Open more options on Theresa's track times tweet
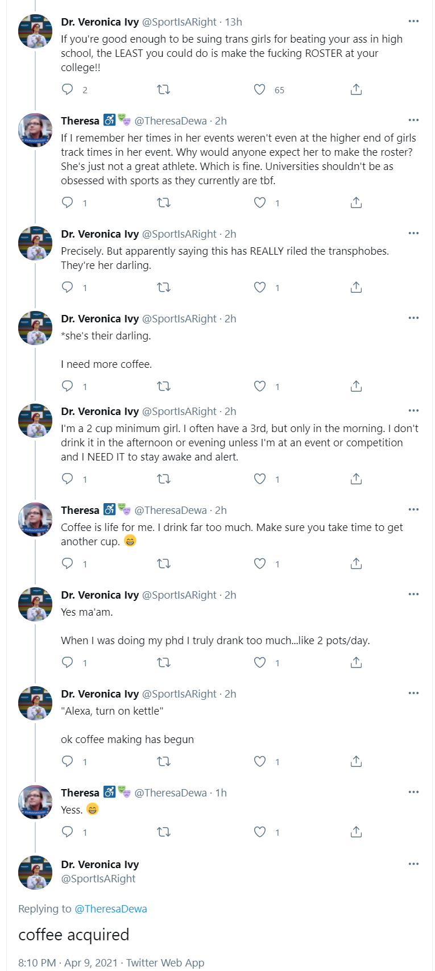Viewport: 435px width, 971px height. click(x=413, y=120)
